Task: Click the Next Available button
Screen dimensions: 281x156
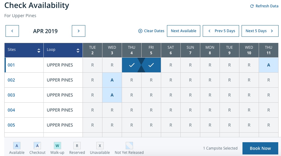Action: coord(183,31)
